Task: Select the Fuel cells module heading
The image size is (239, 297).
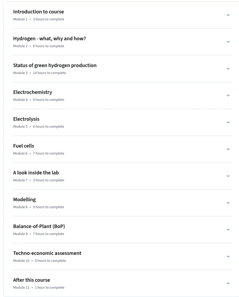Action: (x=24, y=146)
